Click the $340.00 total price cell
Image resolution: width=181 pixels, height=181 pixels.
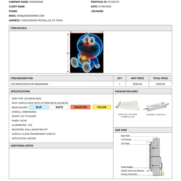tap(161, 84)
